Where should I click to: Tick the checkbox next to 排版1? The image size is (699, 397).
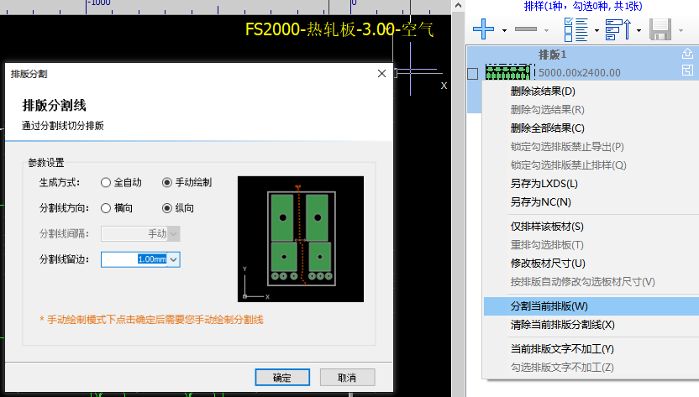point(472,74)
